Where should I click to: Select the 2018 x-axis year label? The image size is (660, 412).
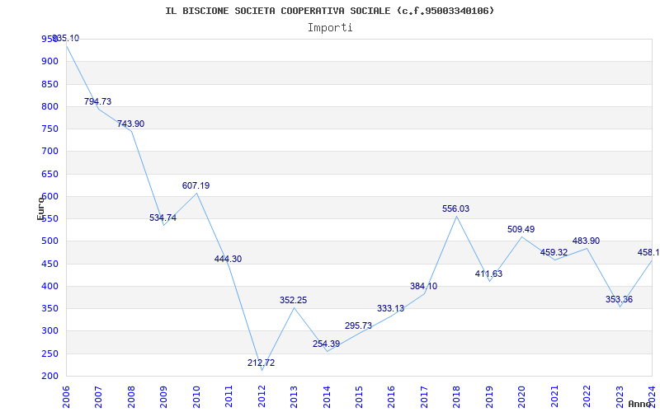457,397
